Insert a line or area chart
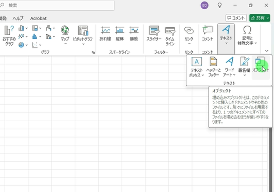 (21, 36)
